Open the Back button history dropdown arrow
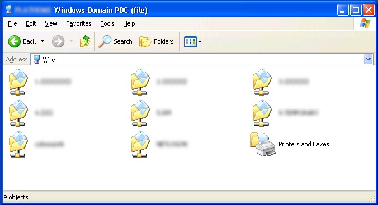Viewport: 378px width, 205px height. (42, 41)
